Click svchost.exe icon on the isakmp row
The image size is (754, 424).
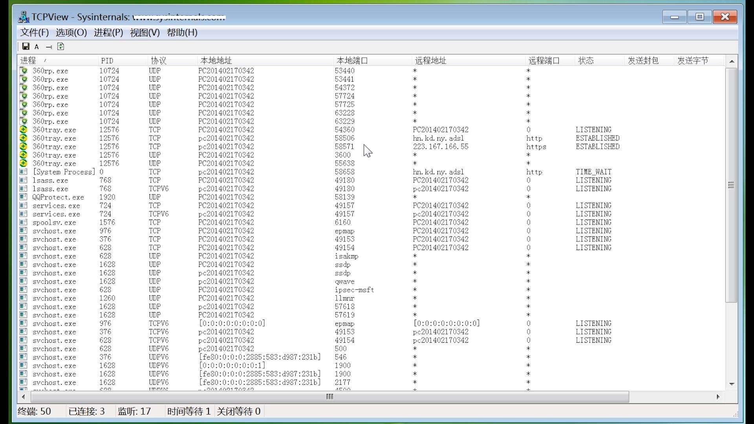tap(24, 256)
